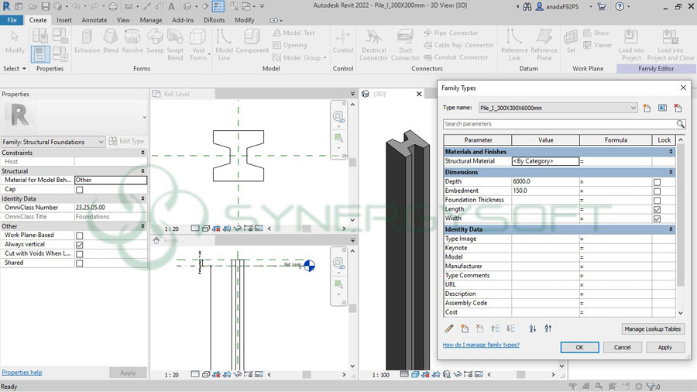697x392 pixels.
Task: Open the File menu tab
Action: point(12,20)
